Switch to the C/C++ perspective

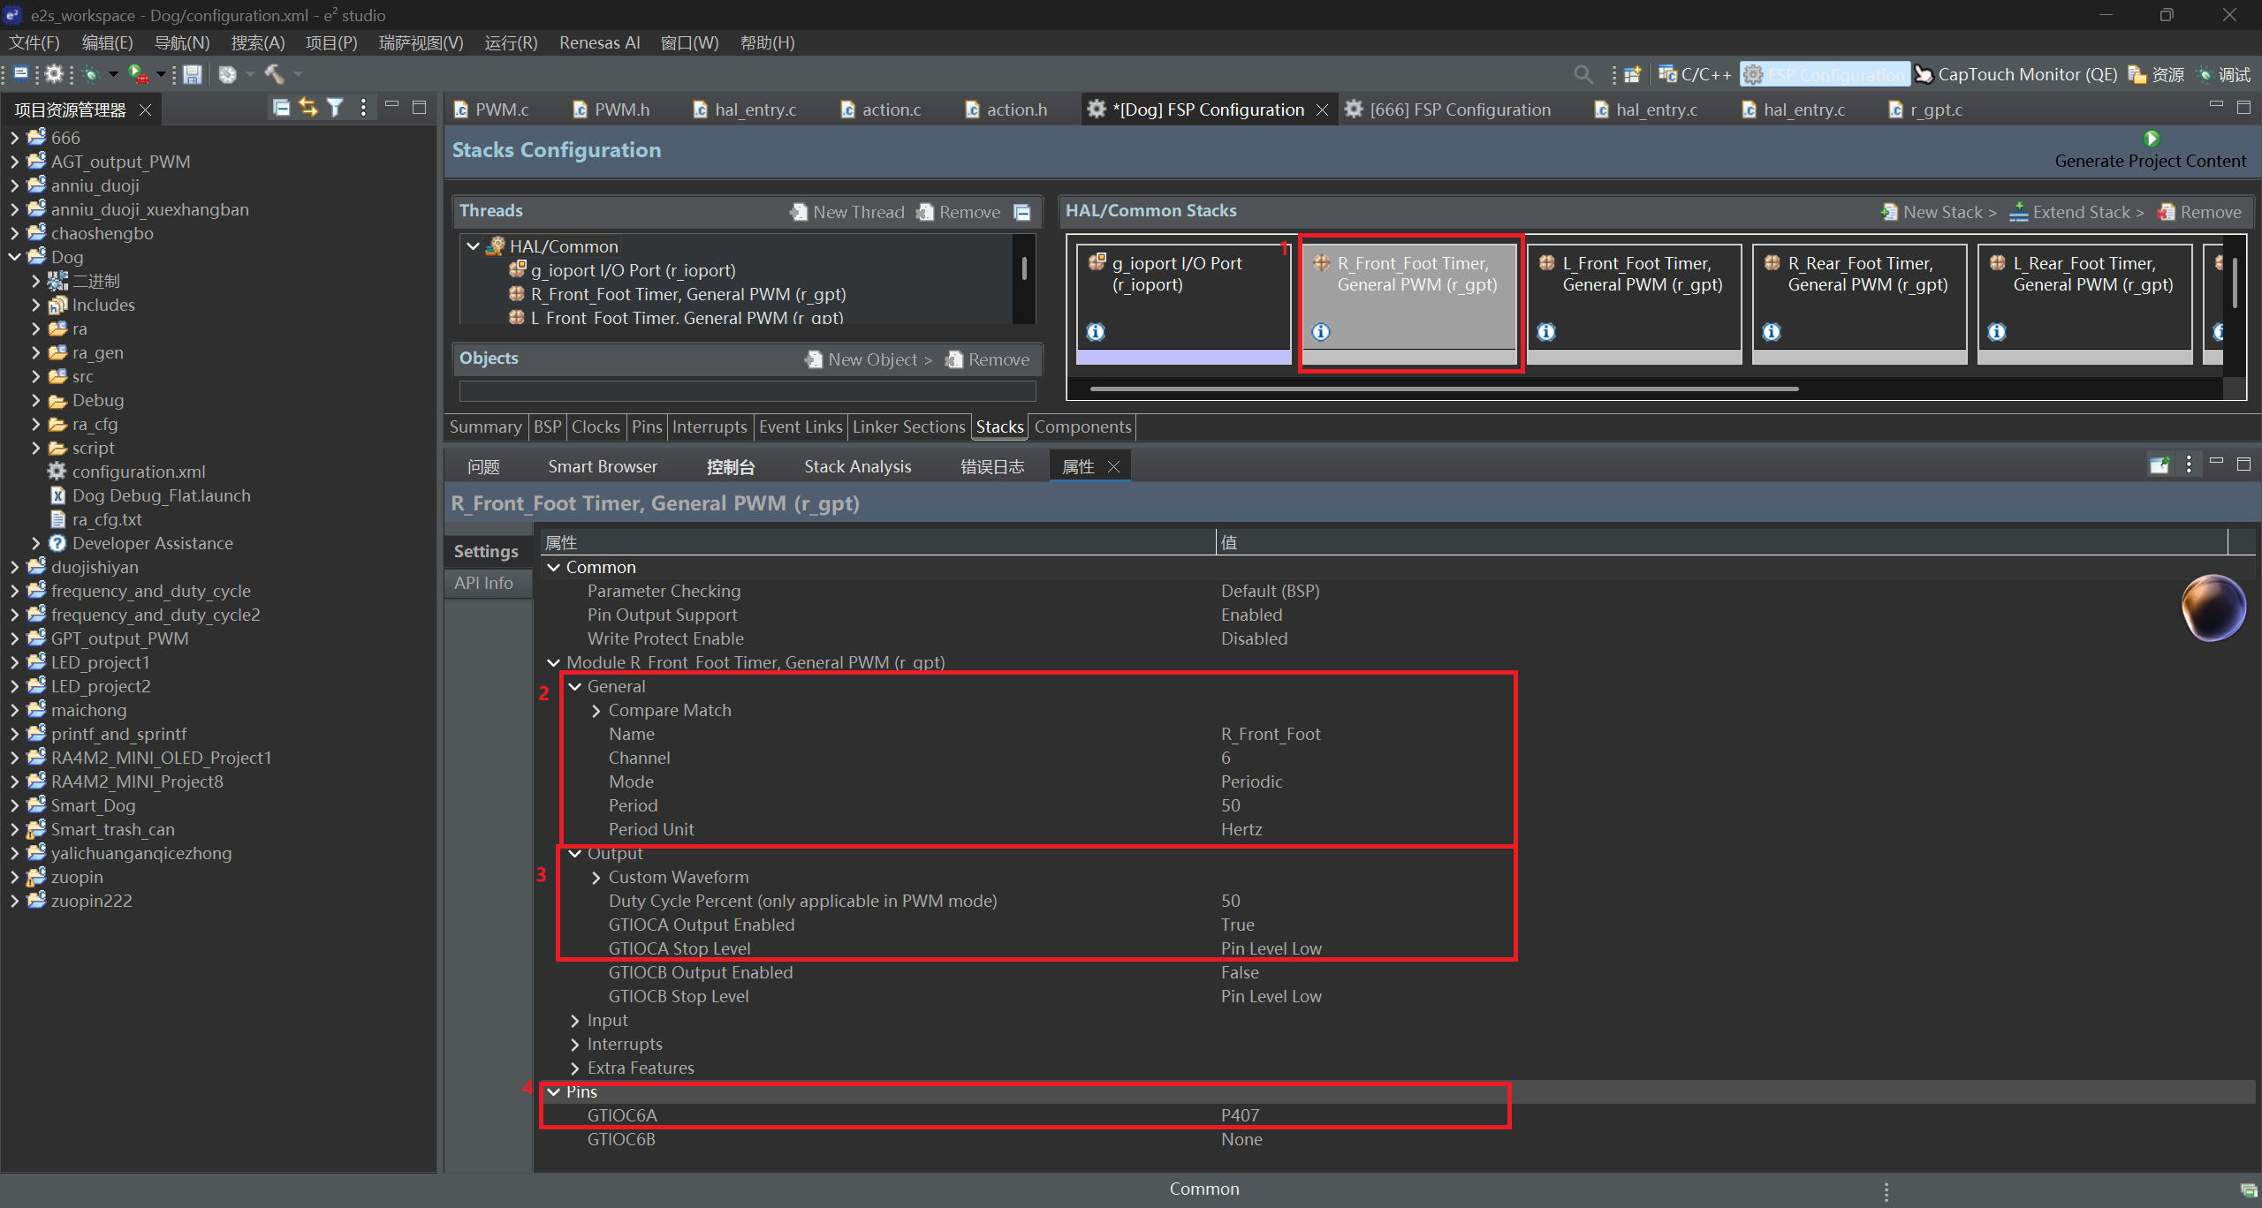point(1695,74)
